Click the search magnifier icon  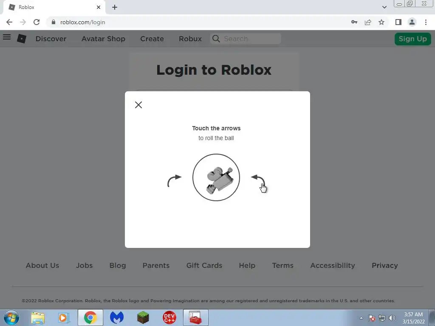coord(216,39)
